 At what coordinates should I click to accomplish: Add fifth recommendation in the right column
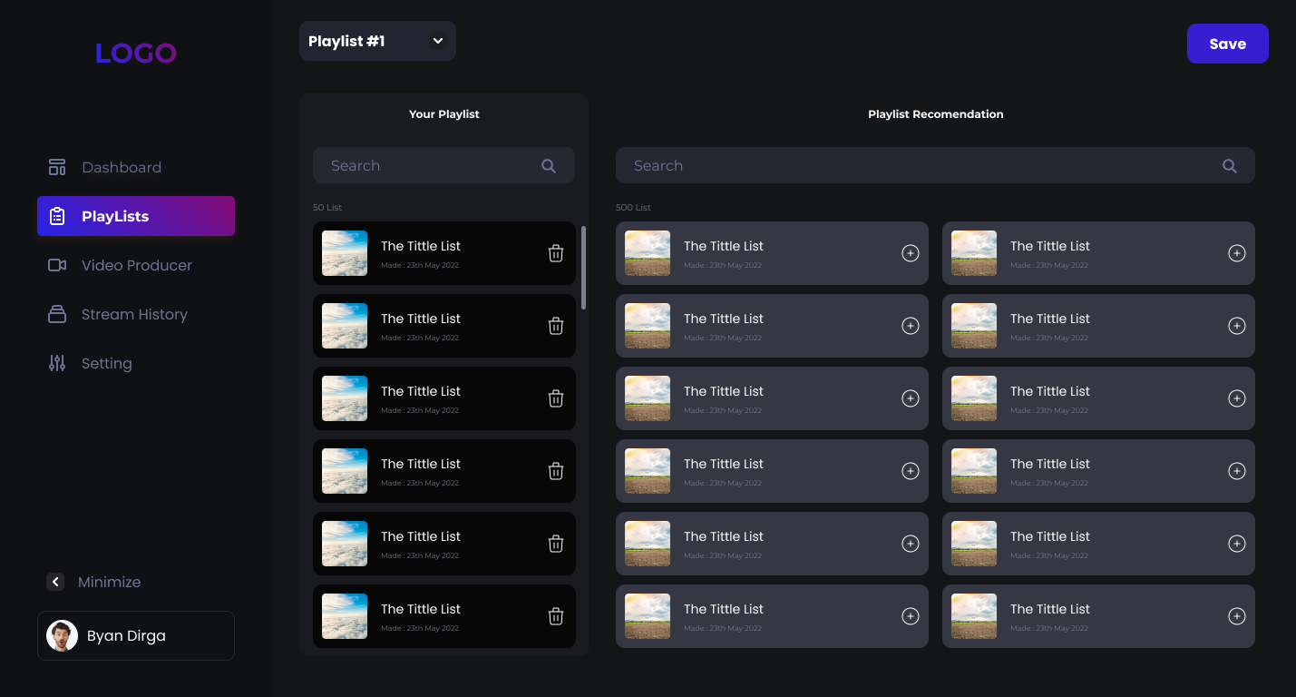1237,544
